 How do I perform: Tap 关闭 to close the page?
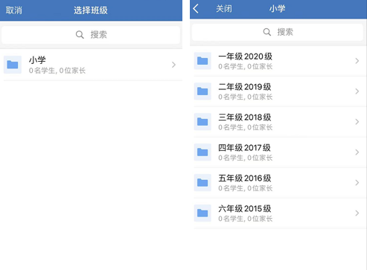[224, 9]
